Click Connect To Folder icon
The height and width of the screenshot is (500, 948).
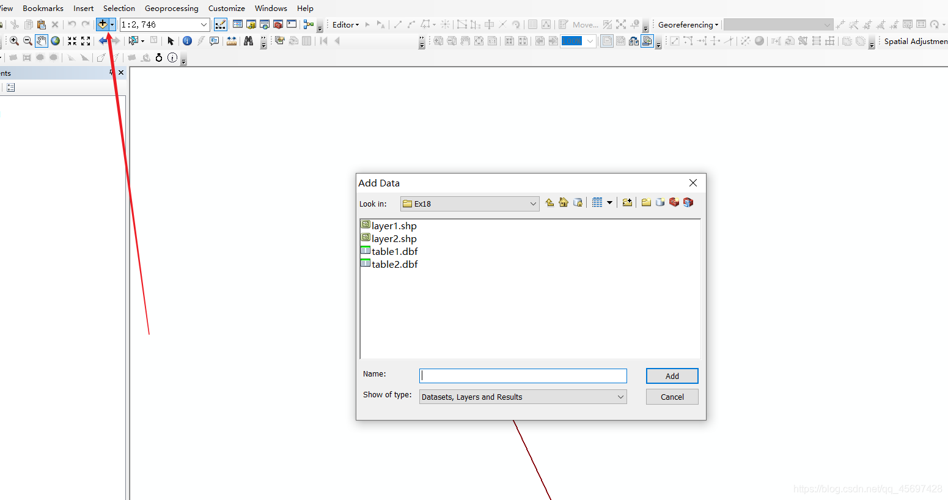627,202
